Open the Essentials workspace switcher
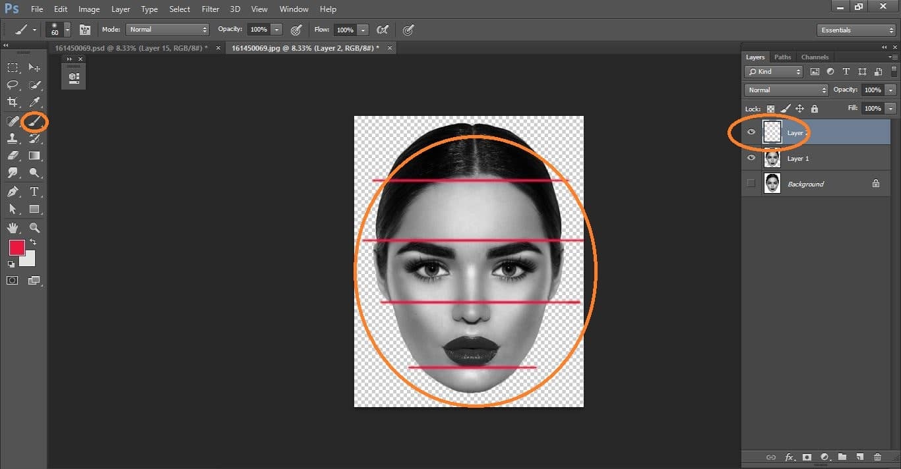The height and width of the screenshot is (469, 901). [x=855, y=30]
